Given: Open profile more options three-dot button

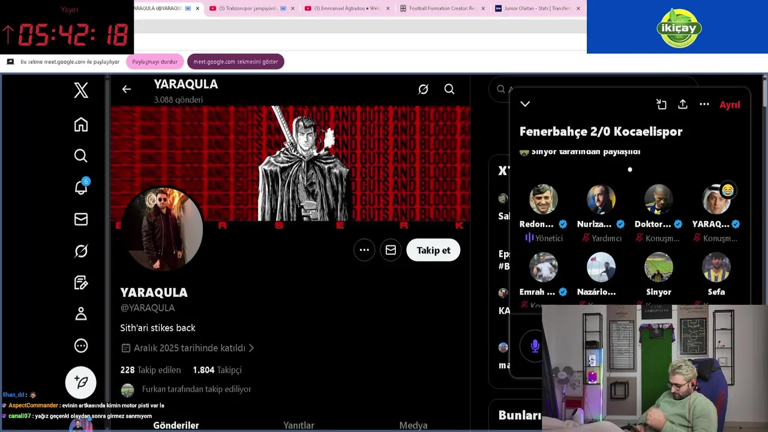Looking at the screenshot, I should point(364,250).
